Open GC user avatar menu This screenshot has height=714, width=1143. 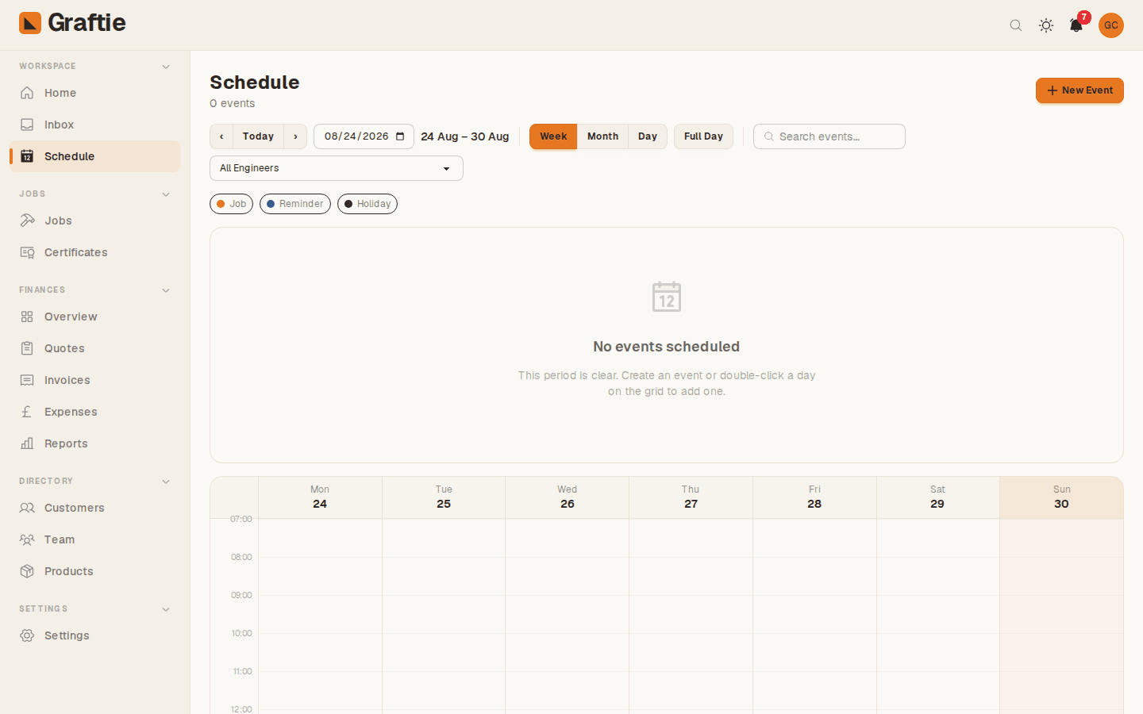(1111, 25)
